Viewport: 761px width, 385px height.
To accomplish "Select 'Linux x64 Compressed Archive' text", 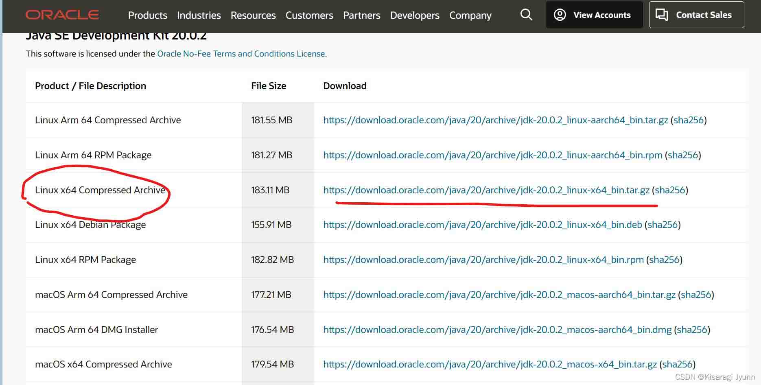I will point(100,190).
